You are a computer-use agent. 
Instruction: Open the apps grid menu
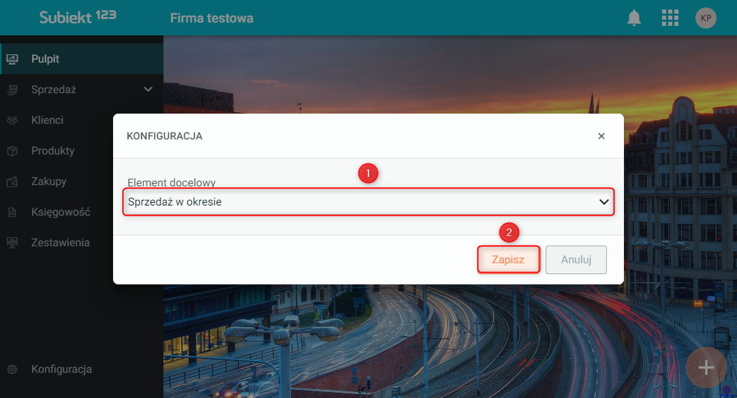pyautogui.click(x=670, y=18)
